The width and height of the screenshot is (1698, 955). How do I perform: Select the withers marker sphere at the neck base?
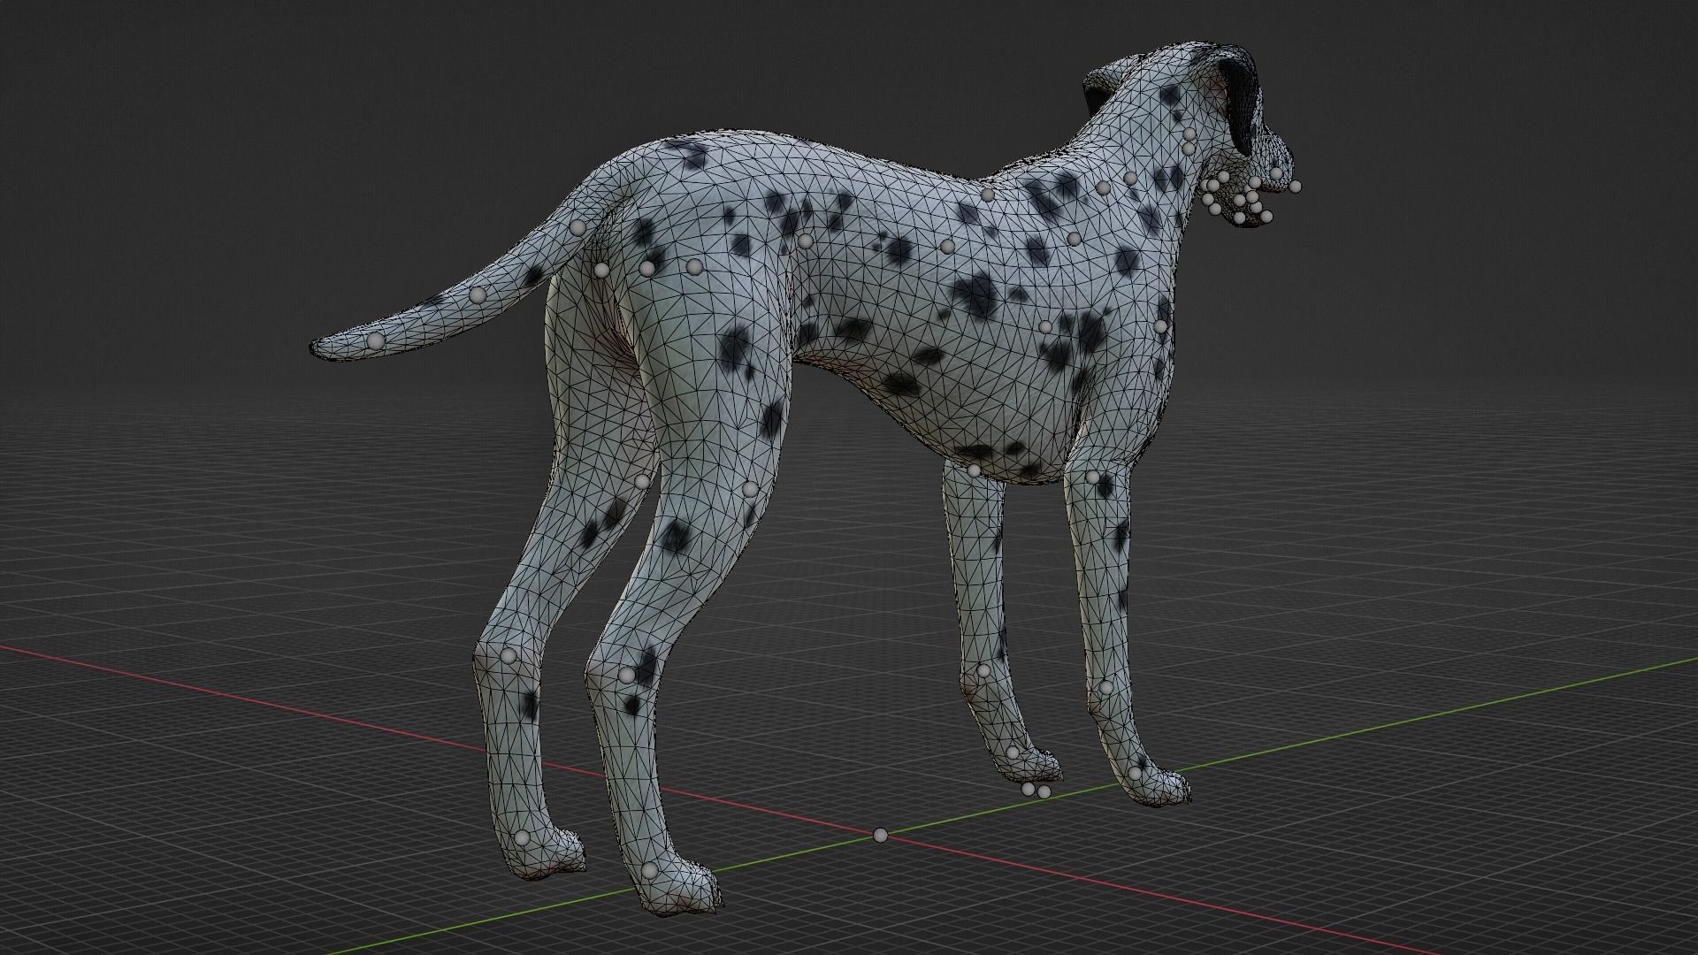pyautogui.click(x=988, y=195)
